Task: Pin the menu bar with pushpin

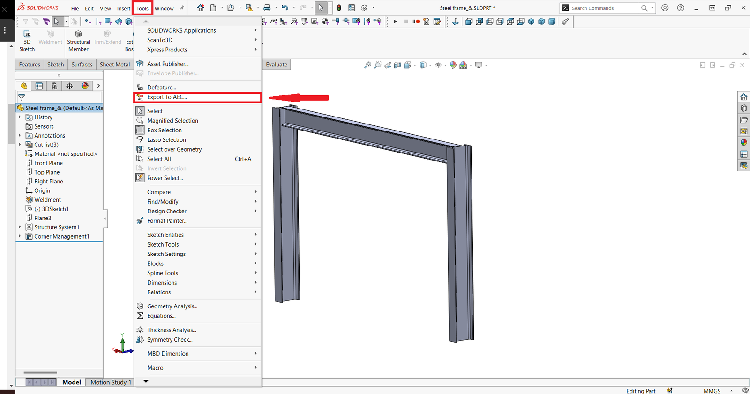Action: pyautogui.click(x=182, y=8)
